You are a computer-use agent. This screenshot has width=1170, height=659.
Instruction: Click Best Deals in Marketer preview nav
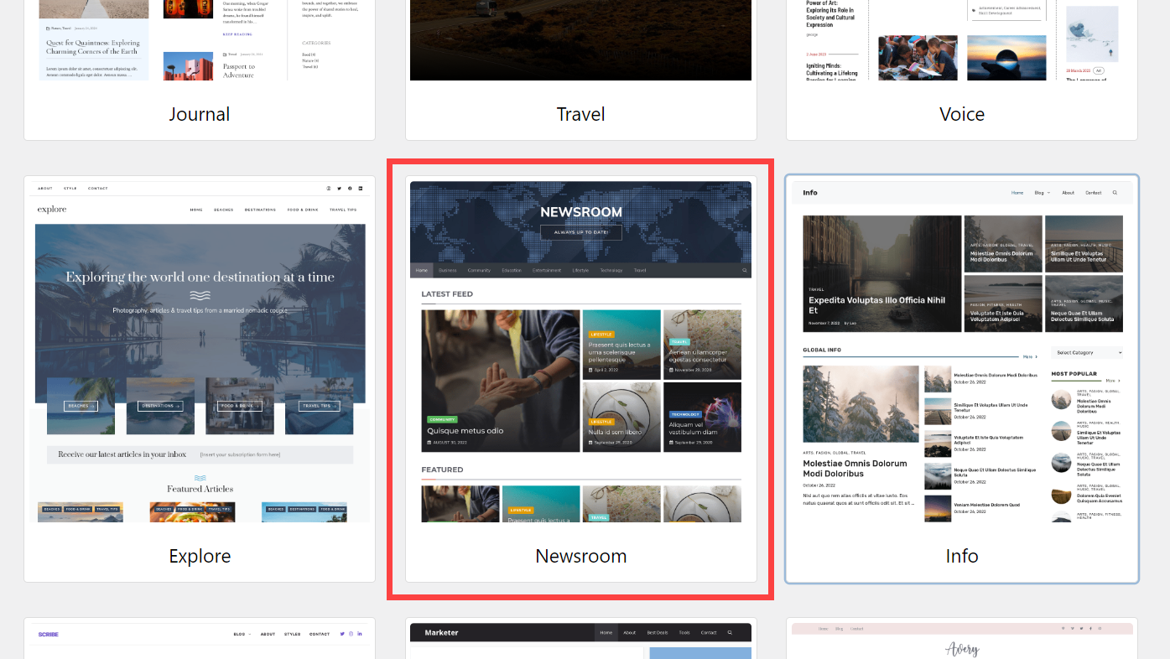click(x=658, y=633)
